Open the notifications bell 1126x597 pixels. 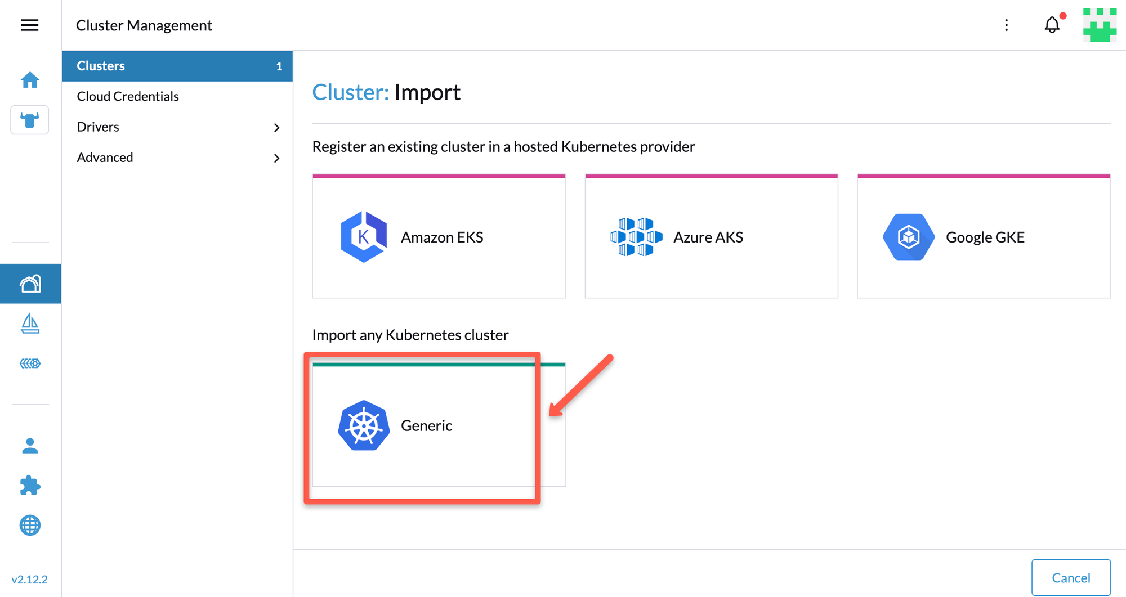1052,25
